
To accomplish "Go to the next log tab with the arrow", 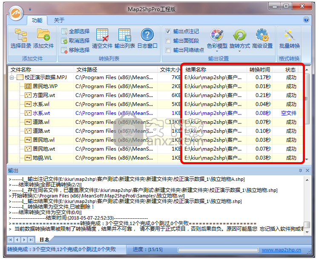I will pyautogui.click(x=24, y=240).
